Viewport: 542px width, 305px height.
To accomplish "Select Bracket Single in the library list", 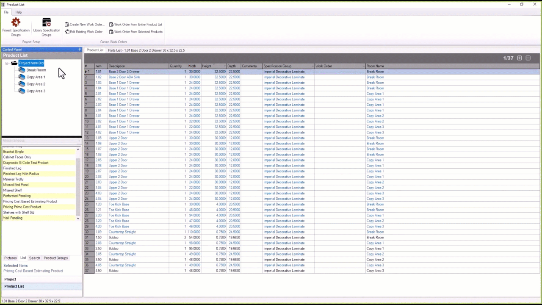I will click(39, 152).
